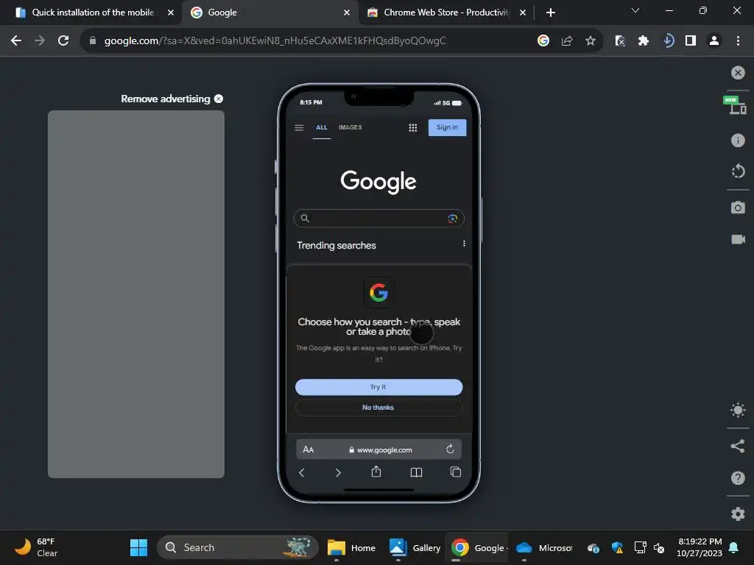Click the mobile simulator extension icon

(x=668, y=41)
